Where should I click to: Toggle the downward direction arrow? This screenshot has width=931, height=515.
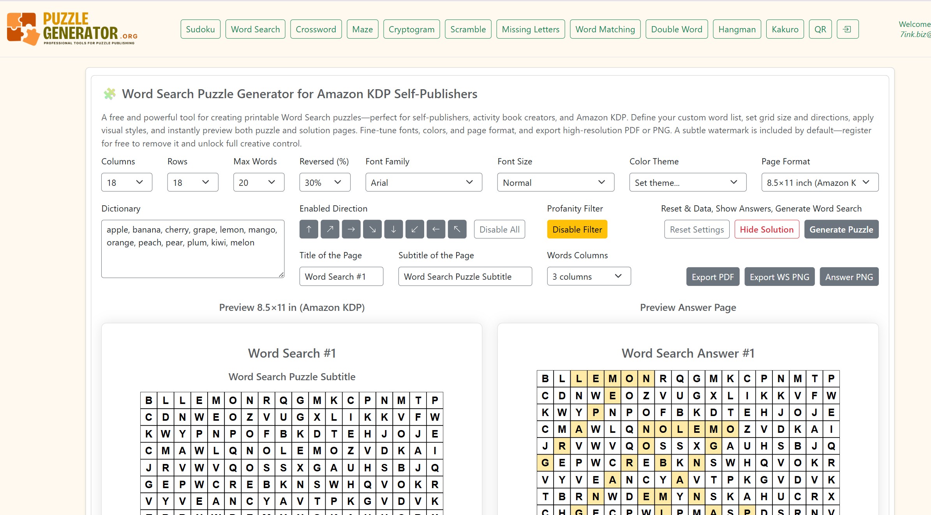pyautogui.click(x=393, y=229)
